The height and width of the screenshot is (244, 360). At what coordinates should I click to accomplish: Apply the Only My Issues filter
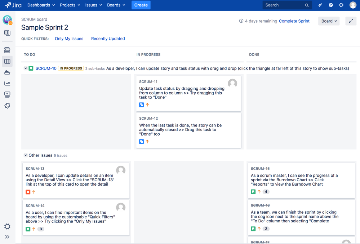pos(69,39)
